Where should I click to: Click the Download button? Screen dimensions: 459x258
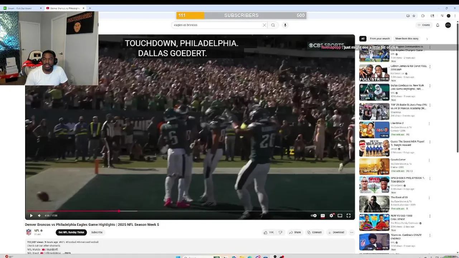tap(336, 232)
